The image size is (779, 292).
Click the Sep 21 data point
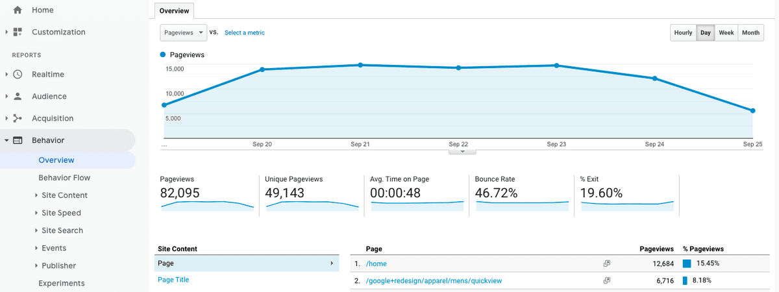click(360, 65)
